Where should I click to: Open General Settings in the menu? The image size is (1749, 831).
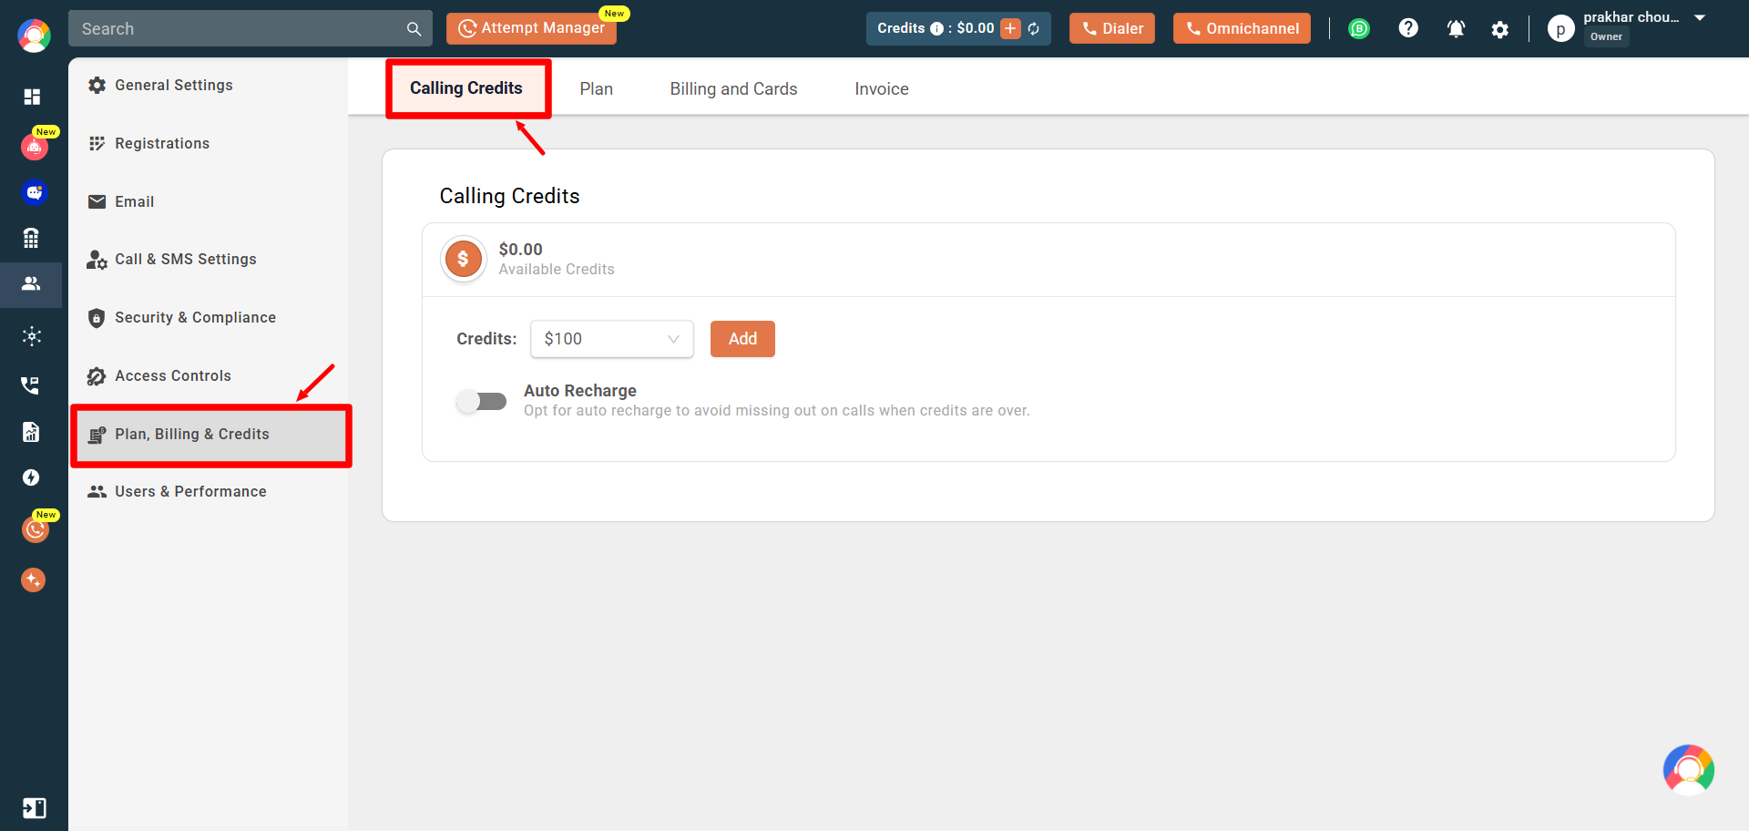[209, 85]
